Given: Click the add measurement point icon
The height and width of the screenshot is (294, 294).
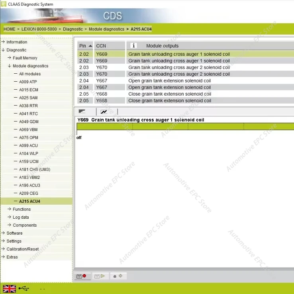Looking at the screenshot, I should [x=118, y=276].
